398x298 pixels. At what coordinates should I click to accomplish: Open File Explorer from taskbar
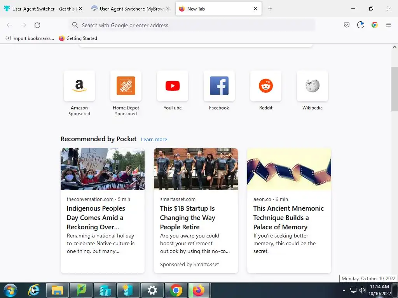click(58, 290)
